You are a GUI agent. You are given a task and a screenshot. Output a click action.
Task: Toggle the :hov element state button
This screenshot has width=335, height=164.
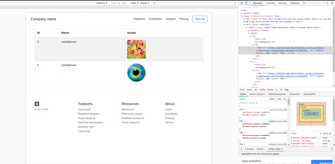point(272,99)
